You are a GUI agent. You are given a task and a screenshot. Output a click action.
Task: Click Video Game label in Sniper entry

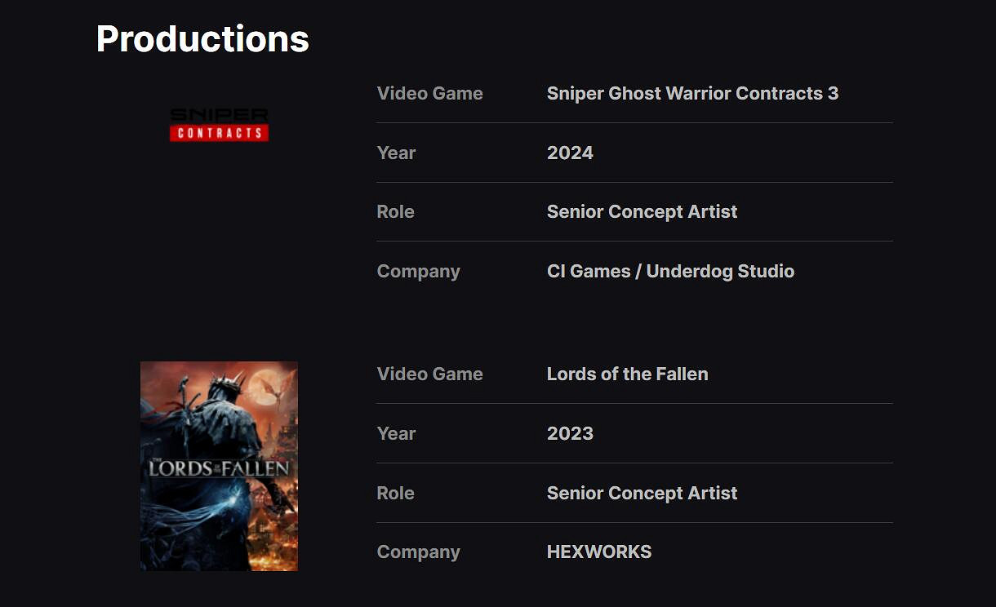pos(429,93)
